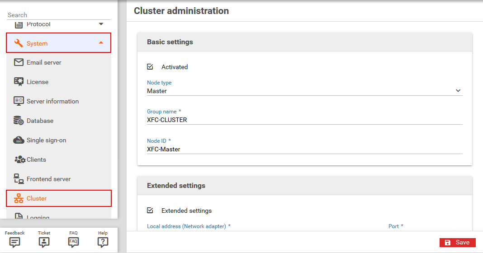Image resolution: width=483 pixels, height=253 pixels.
Task: Open the Help question mark icon
Action: 103,242
